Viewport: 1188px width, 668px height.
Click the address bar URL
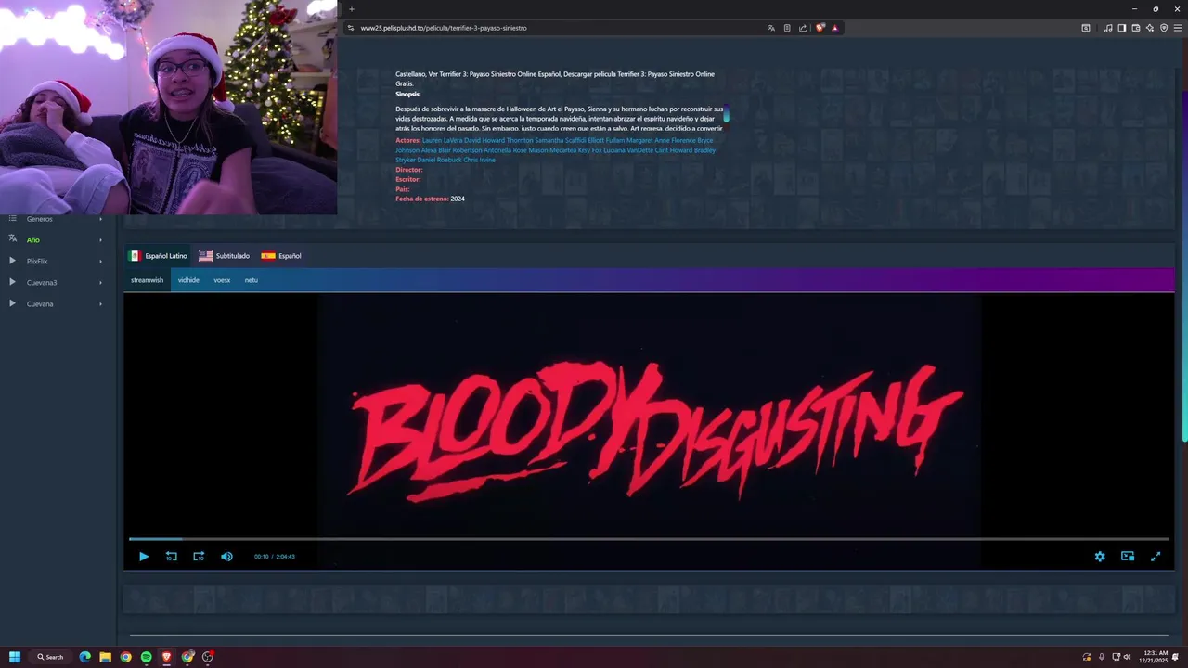click(x=444, y=28)
